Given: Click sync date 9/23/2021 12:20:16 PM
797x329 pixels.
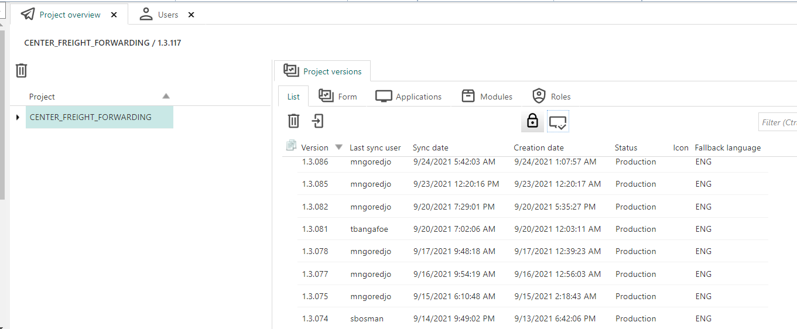Looking at the screenshot, I should click(x=456, y=184).
